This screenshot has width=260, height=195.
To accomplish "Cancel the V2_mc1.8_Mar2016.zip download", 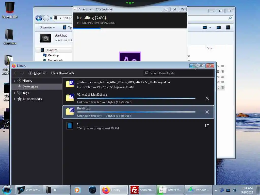I will click(207, 98).
